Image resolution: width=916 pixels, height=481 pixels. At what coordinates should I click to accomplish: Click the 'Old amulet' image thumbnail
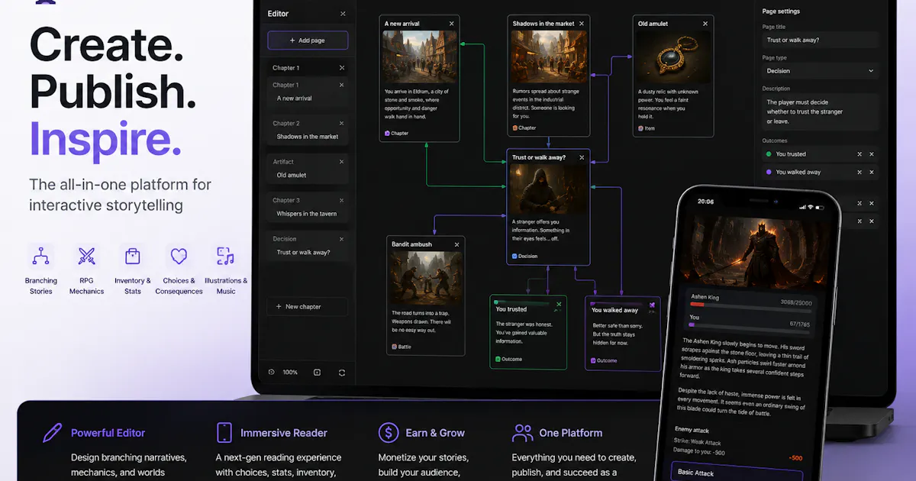[673, 56]
